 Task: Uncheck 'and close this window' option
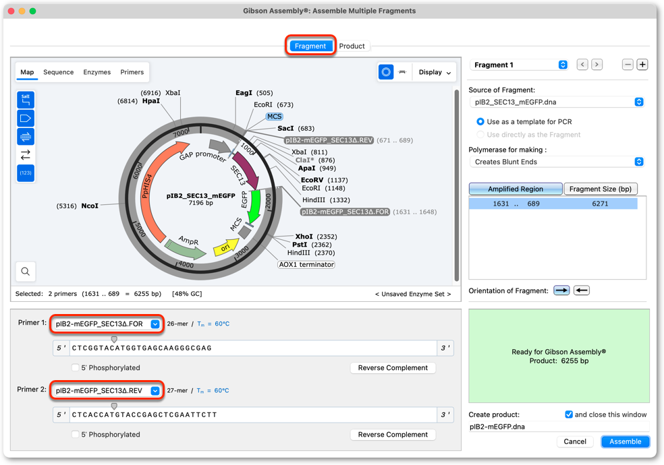569,414
